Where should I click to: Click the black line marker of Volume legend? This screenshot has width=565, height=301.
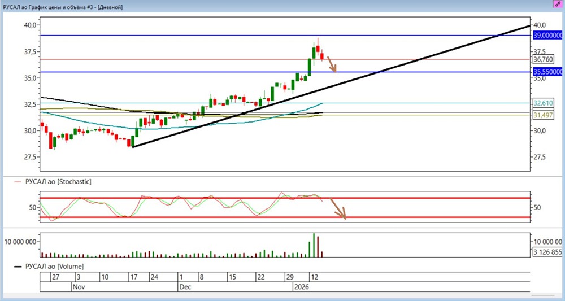(x=18, y=267)
